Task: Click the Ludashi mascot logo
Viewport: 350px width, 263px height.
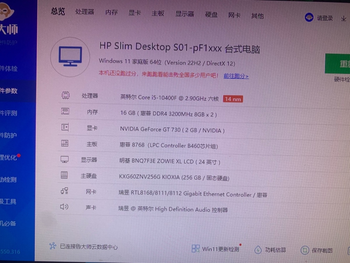Action: pos(6,12)
